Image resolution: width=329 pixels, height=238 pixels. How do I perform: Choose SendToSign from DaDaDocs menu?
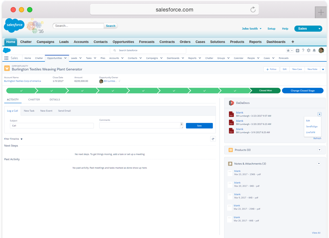tap(312, 127)
